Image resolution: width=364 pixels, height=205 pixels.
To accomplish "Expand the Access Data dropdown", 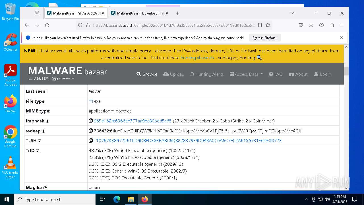I will [246, 74].
